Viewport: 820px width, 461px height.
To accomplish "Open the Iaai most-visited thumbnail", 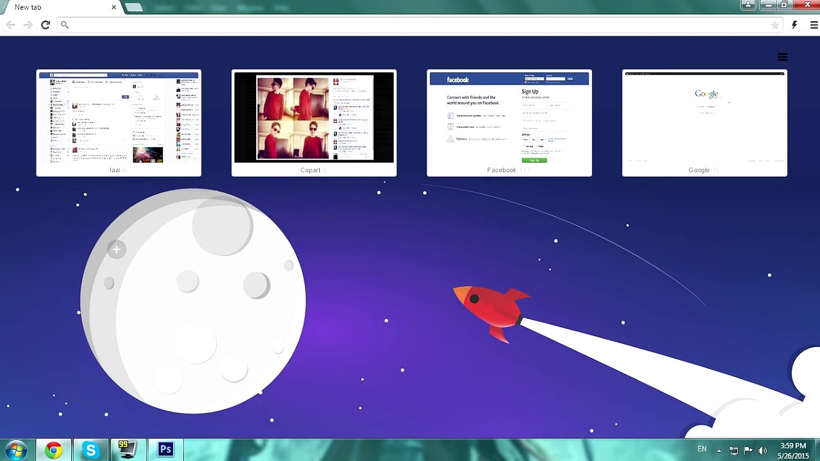I will click(x=119, y=118).
